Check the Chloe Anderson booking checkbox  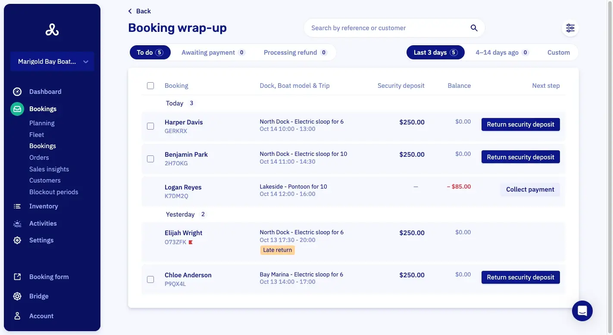point(150,279)
